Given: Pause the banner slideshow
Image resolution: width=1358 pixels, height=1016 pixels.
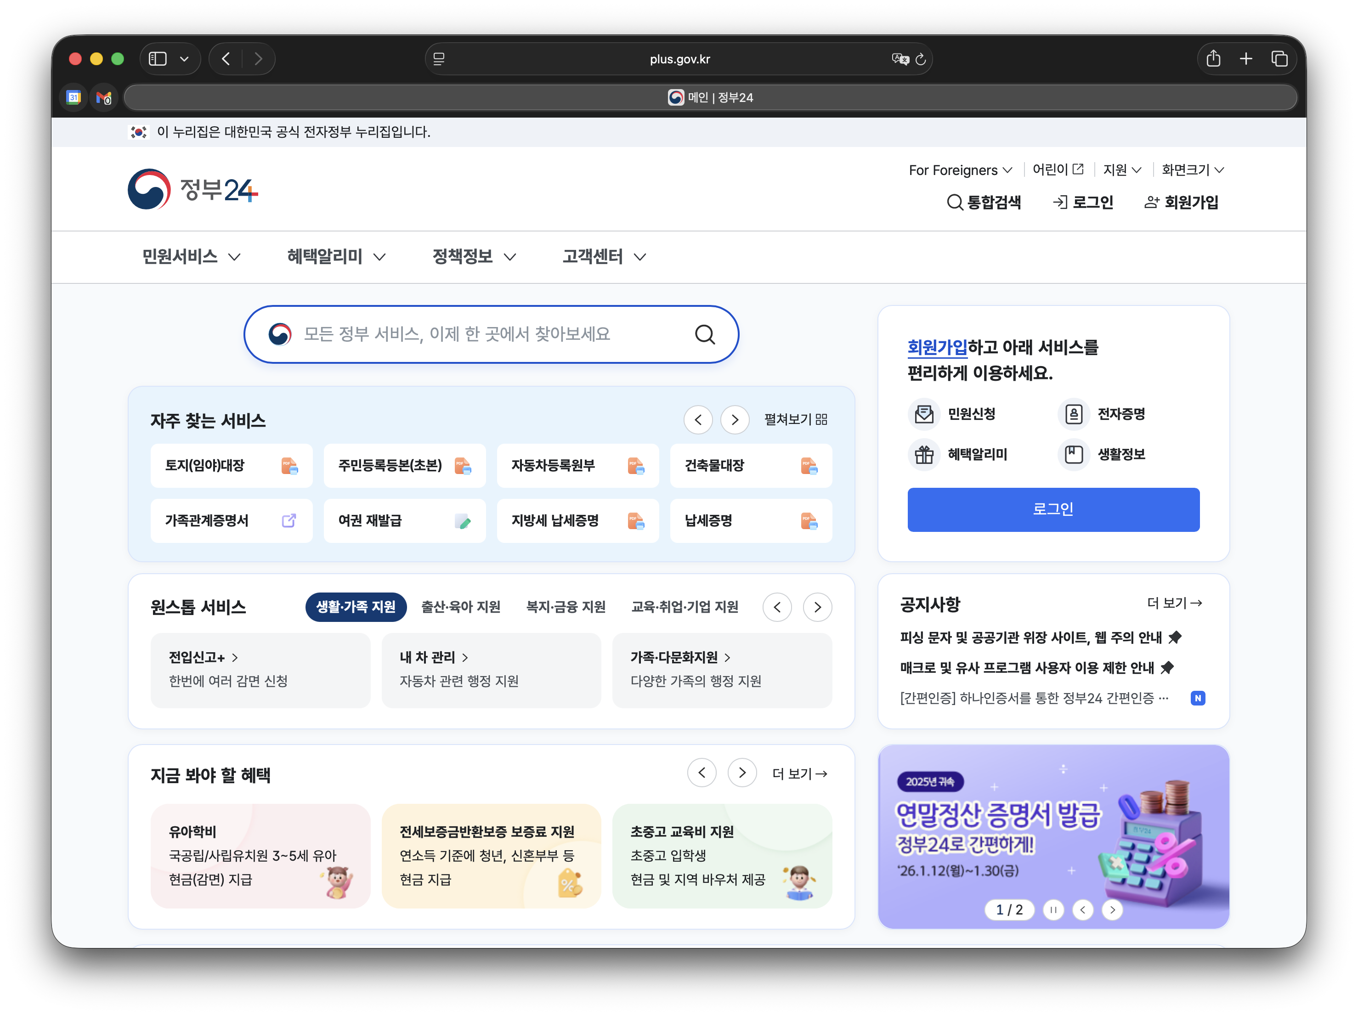Looking at the screenshot, I should 1053,910.
